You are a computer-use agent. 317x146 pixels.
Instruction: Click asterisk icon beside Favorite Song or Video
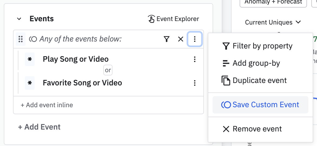pyautogui.click(x=30, y=83)
